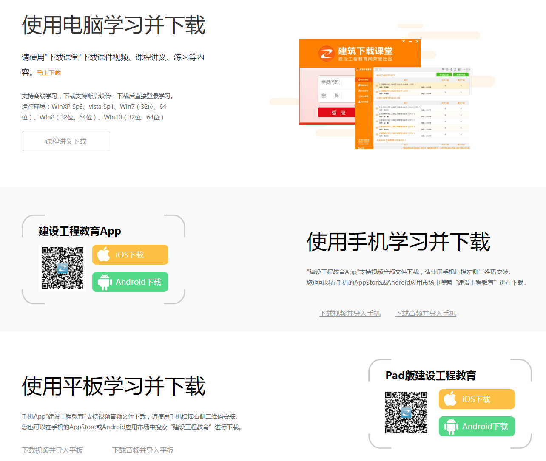Image resolution: width=546 pixels, height=461 pixels.
Task: Click the Android robot icon in the Pad版 section
Action: coord(451,427)
